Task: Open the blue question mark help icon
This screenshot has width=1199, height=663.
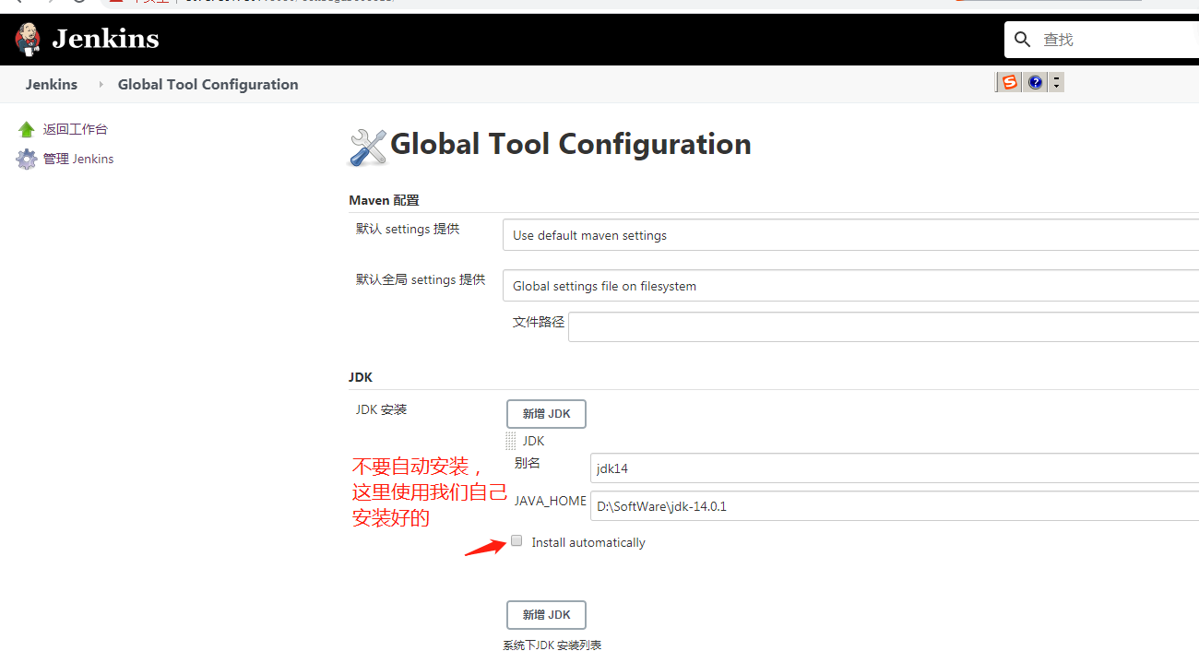Action: click(x=1036, y=83)
